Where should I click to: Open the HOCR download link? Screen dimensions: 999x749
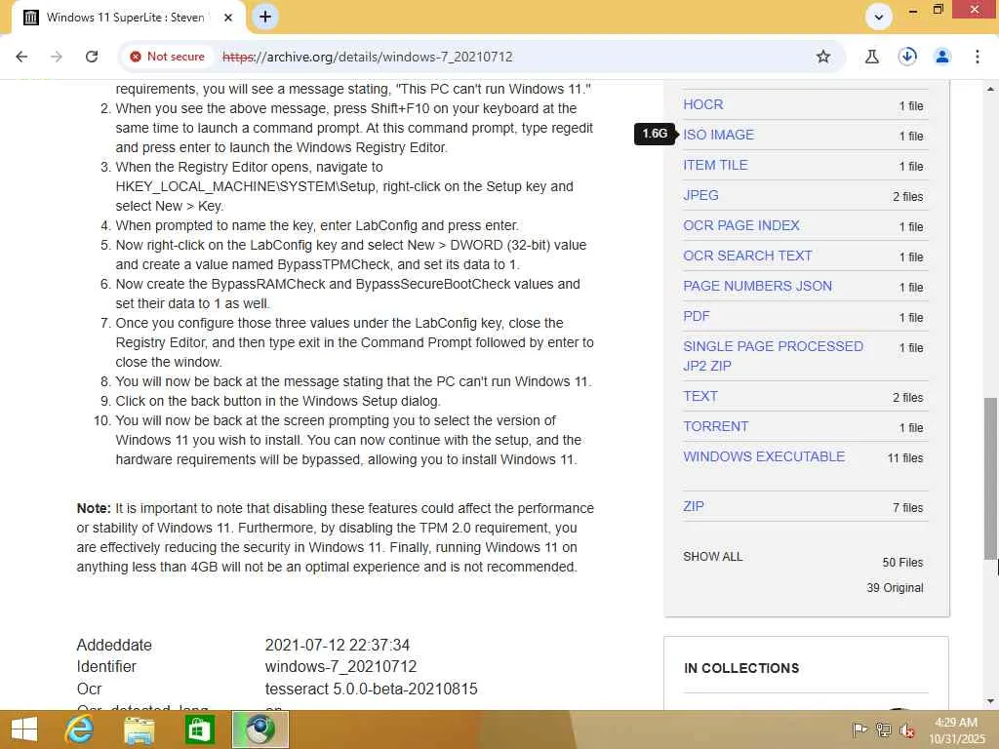702,104
